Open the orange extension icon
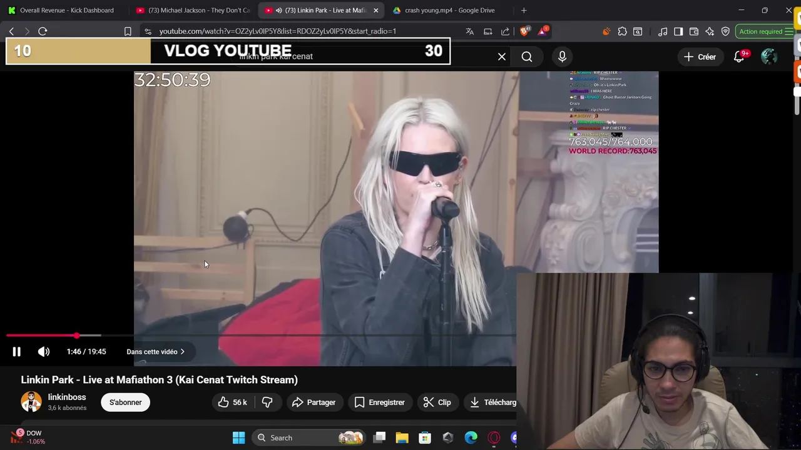Image resolution: width=801 pixels, height=450 pixels. (606, 31)
